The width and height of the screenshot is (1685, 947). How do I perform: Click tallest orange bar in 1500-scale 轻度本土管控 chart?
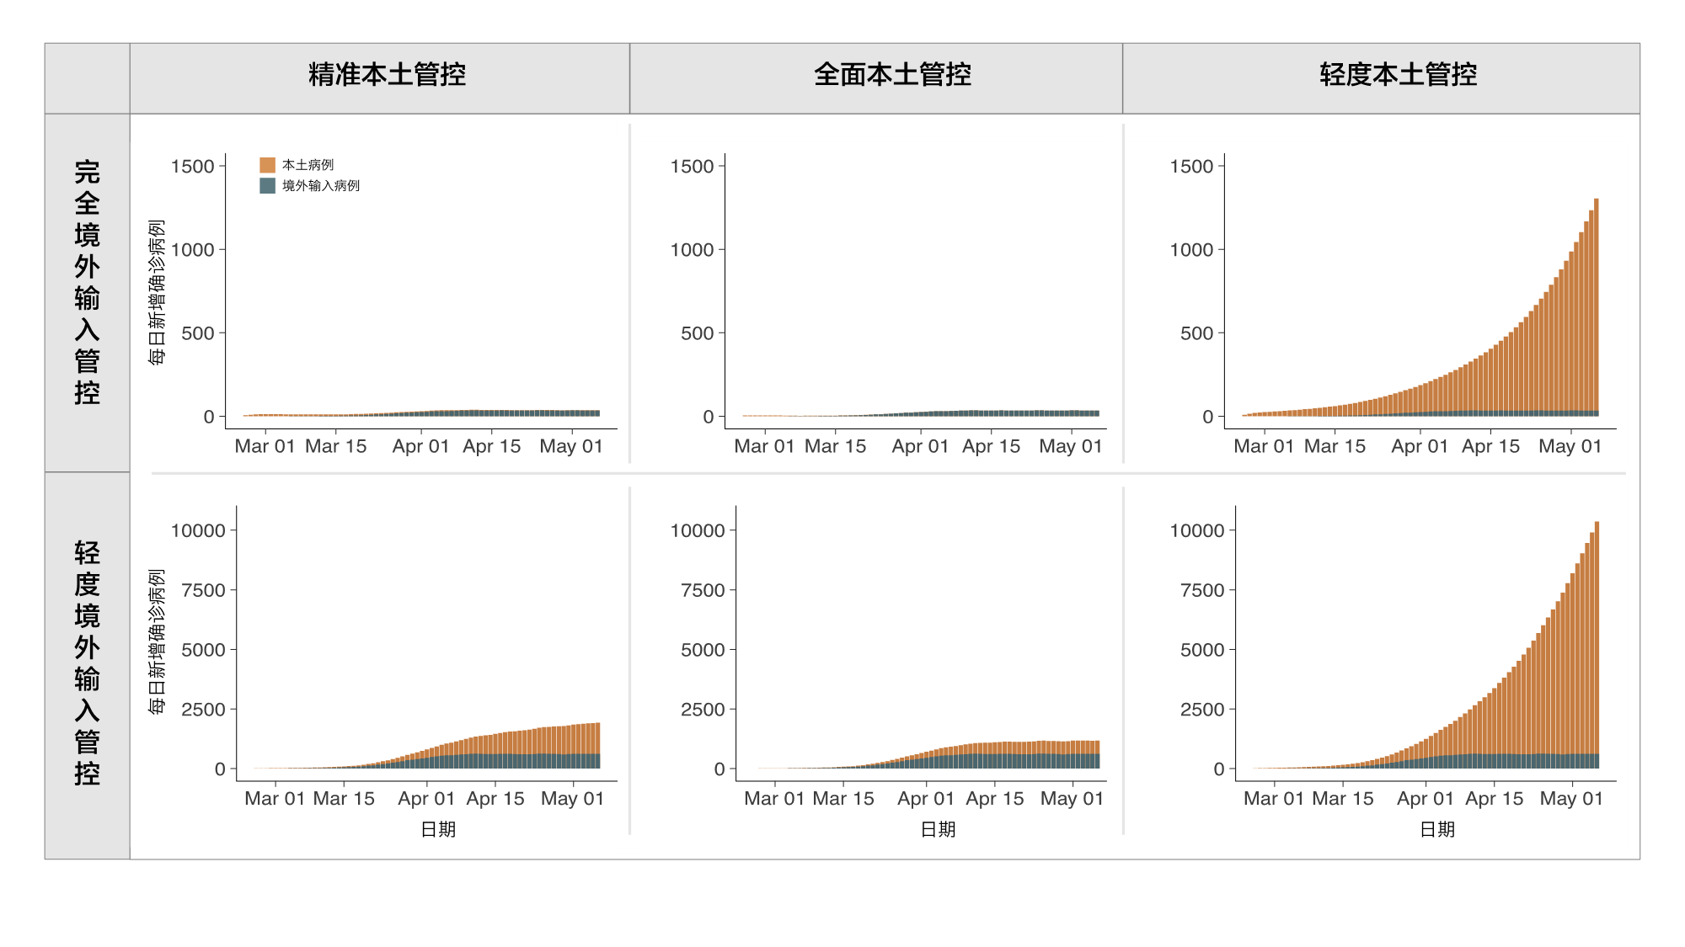pyautogui.click(x=1596, y=305)
